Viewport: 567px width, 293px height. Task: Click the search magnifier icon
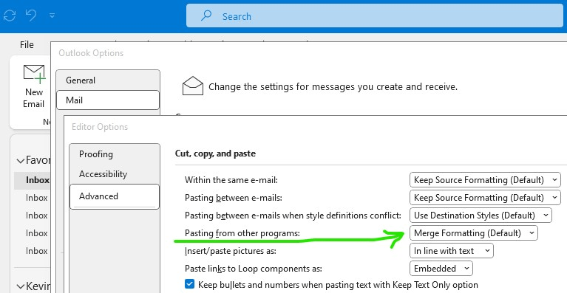point(206,15)
